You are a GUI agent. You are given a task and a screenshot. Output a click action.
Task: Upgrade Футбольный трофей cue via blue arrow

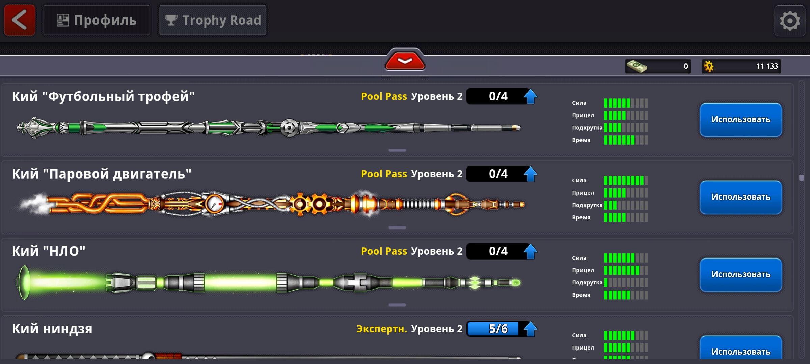pos(530,96)
